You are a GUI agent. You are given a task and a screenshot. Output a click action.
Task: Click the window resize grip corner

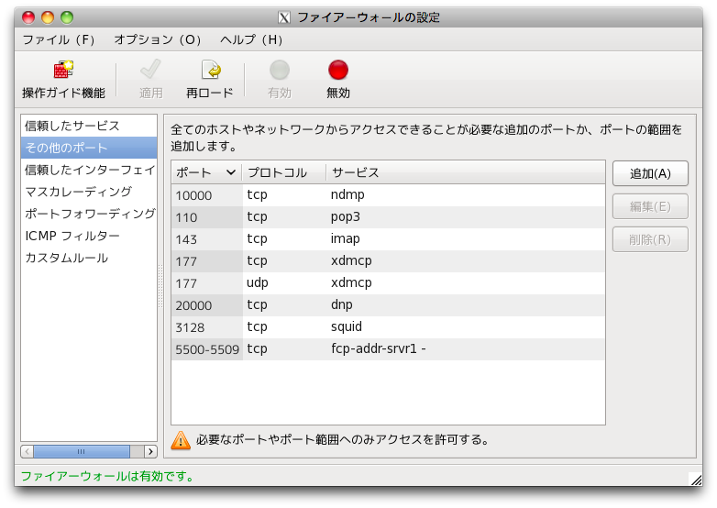[695, 478]
